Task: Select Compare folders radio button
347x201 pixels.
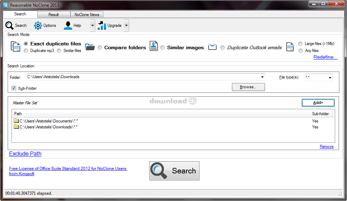Action: 100,47
